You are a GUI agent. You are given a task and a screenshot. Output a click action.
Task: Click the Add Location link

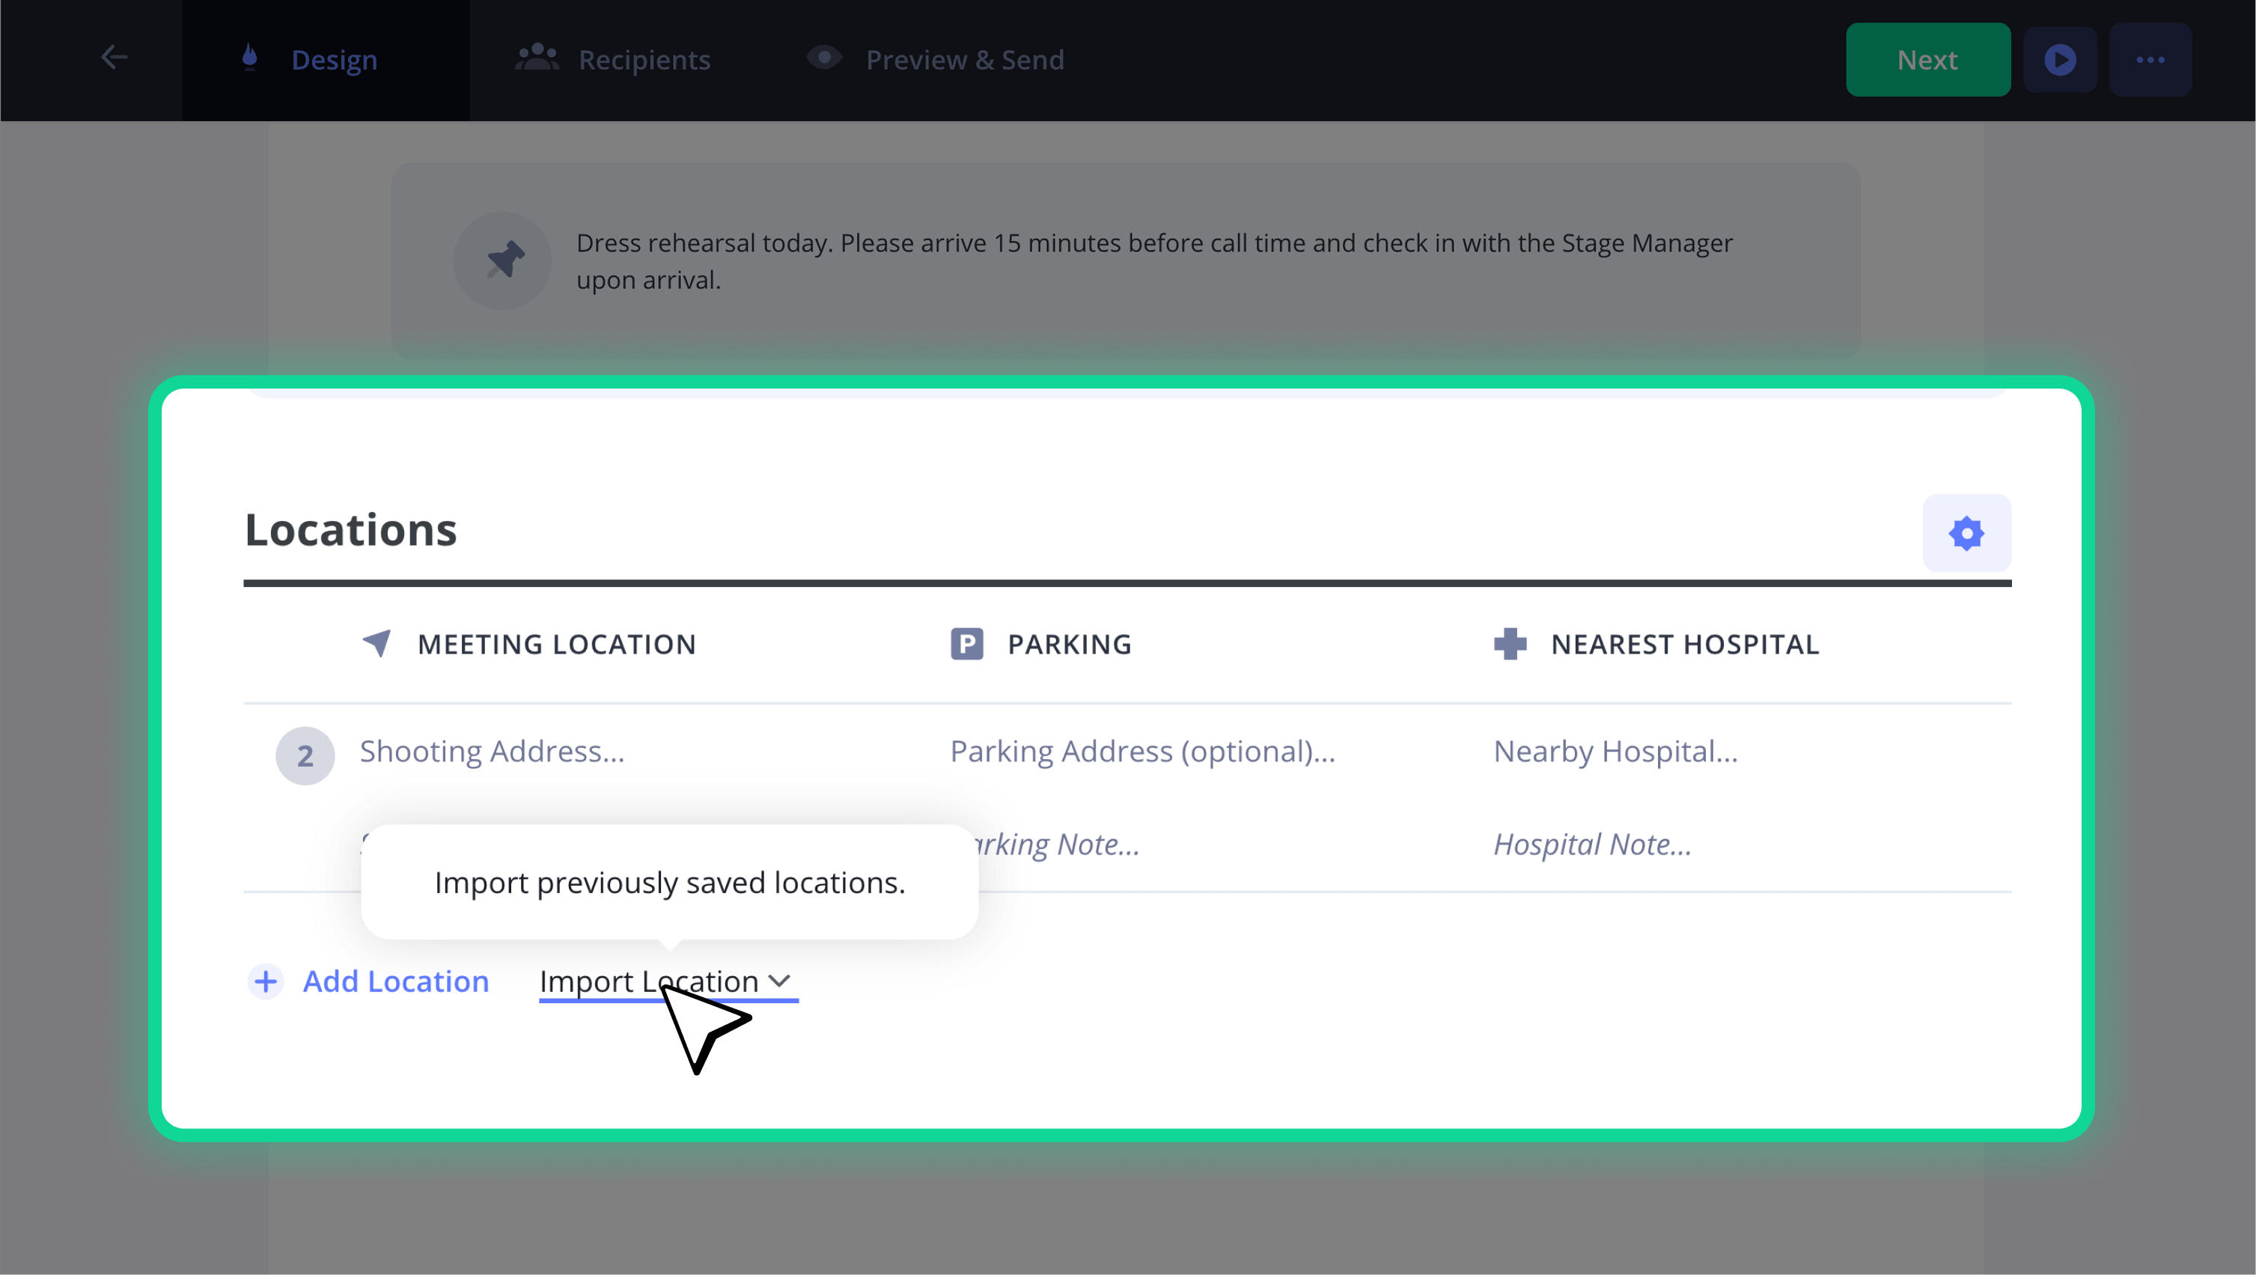pos(396,981)
